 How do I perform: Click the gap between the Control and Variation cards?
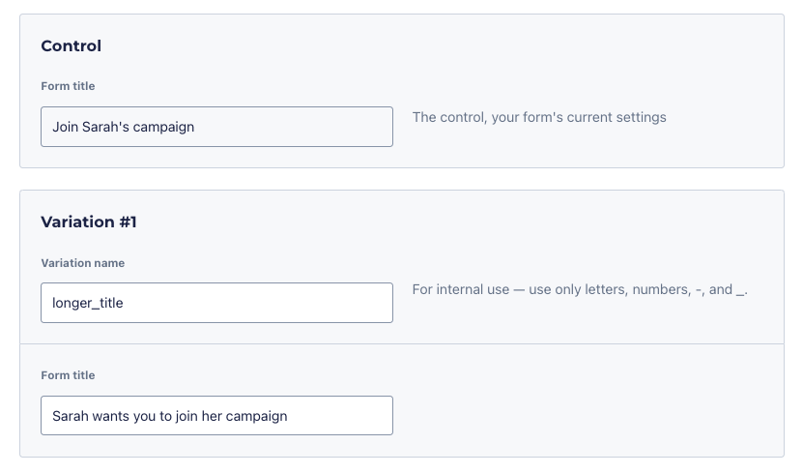click(x=401, y=179)
